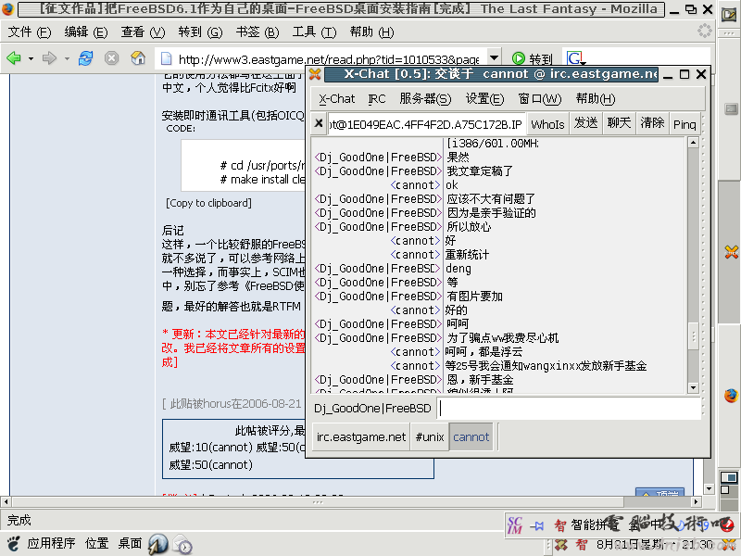The height and width of the screenshot is (556, 741).
Task: Switch to the #unix channel tab
Action: tap(430, 436)
